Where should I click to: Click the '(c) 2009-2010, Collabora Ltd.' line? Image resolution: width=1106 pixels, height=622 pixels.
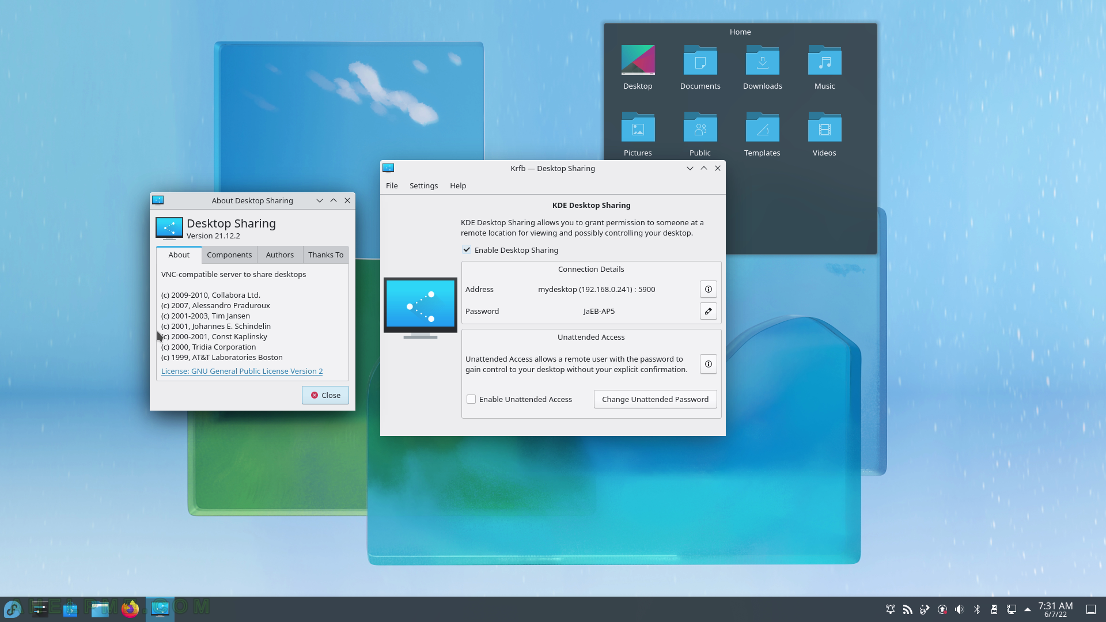(x=211, y=295)
